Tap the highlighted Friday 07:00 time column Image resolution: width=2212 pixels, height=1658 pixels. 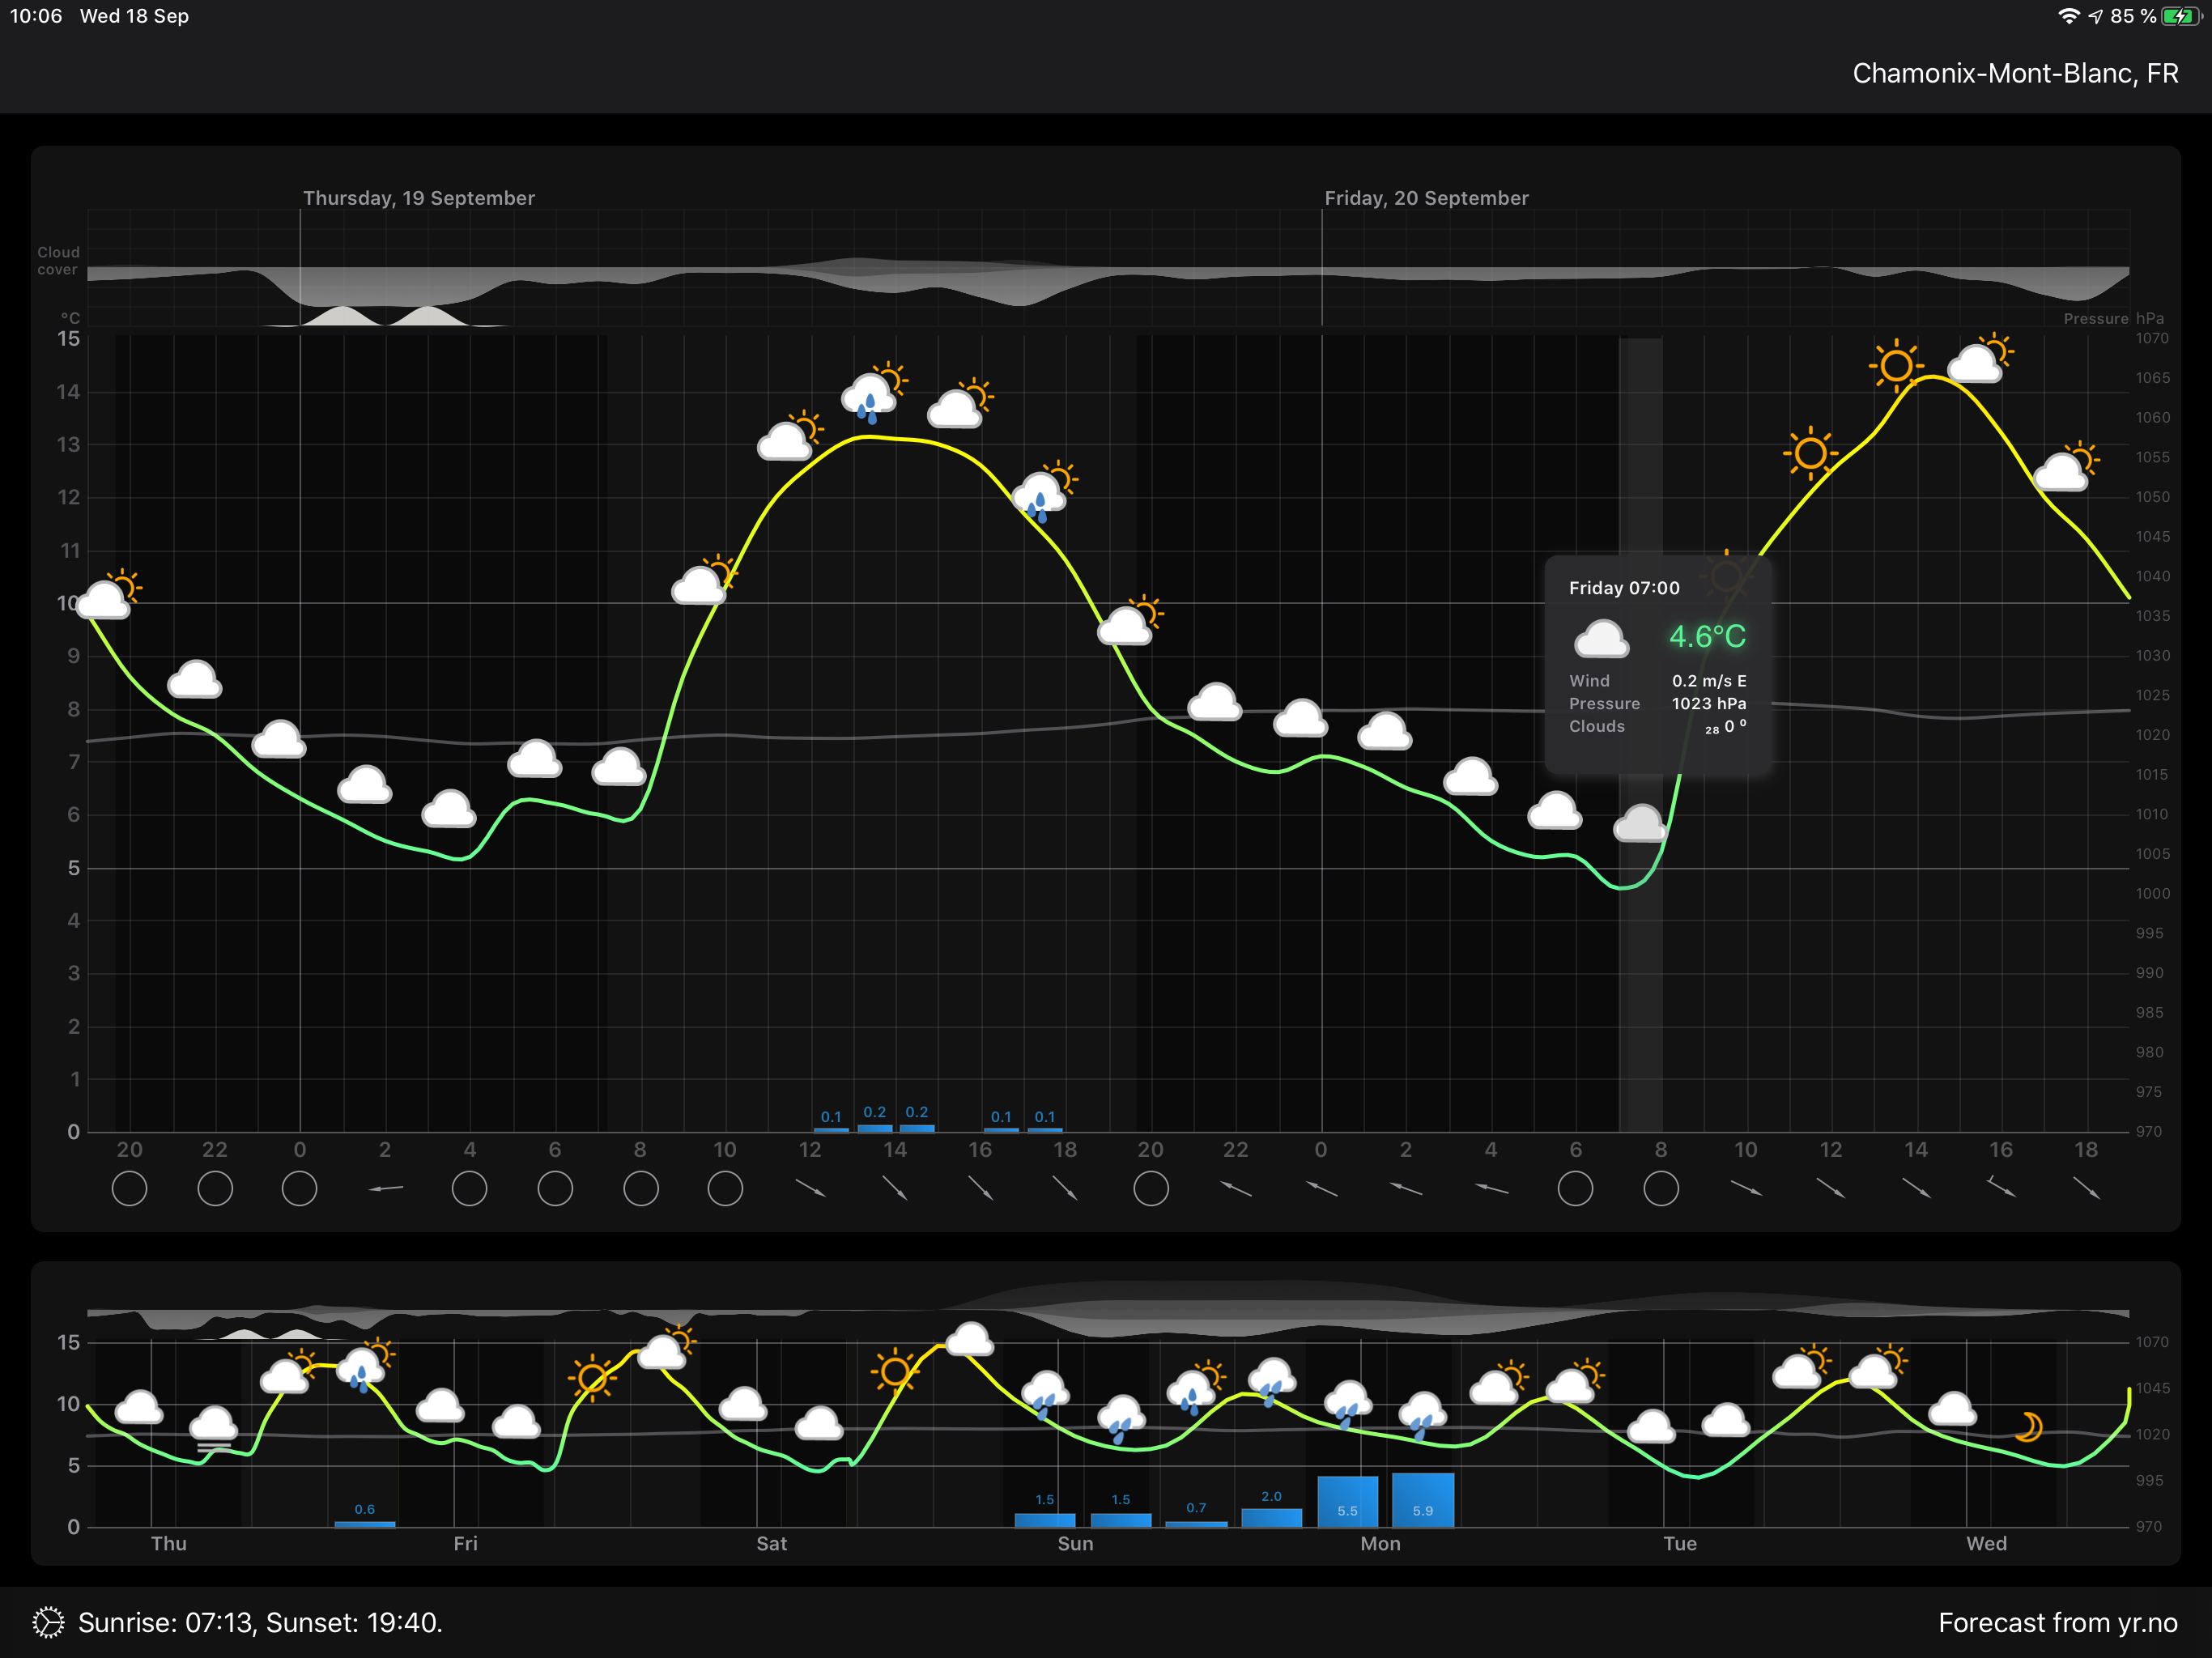pos(1640,980)
